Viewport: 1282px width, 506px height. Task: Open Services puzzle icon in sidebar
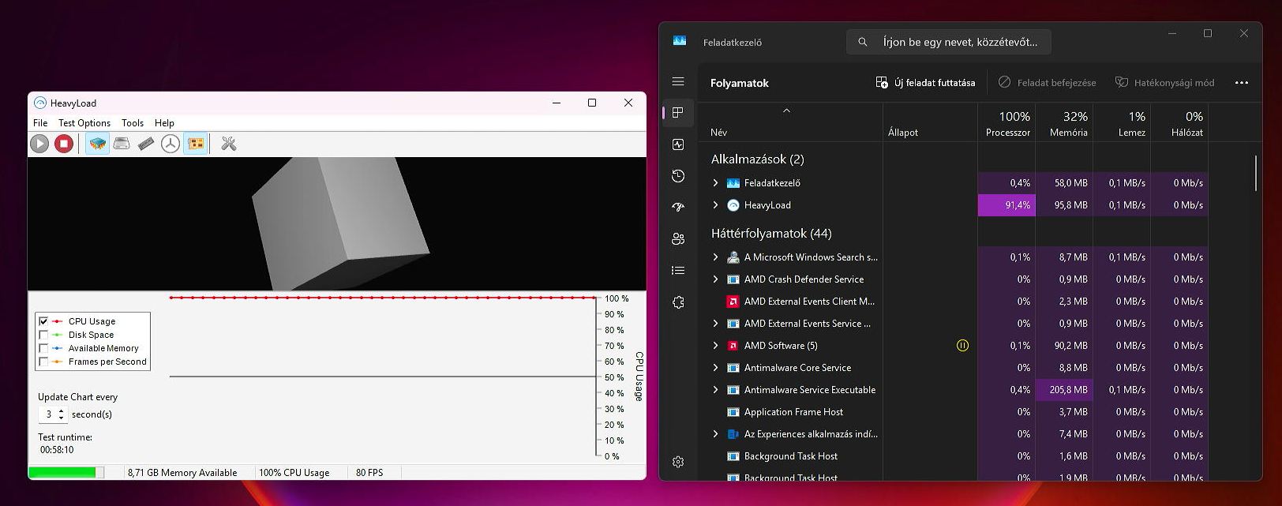click(x=678, y=302)
